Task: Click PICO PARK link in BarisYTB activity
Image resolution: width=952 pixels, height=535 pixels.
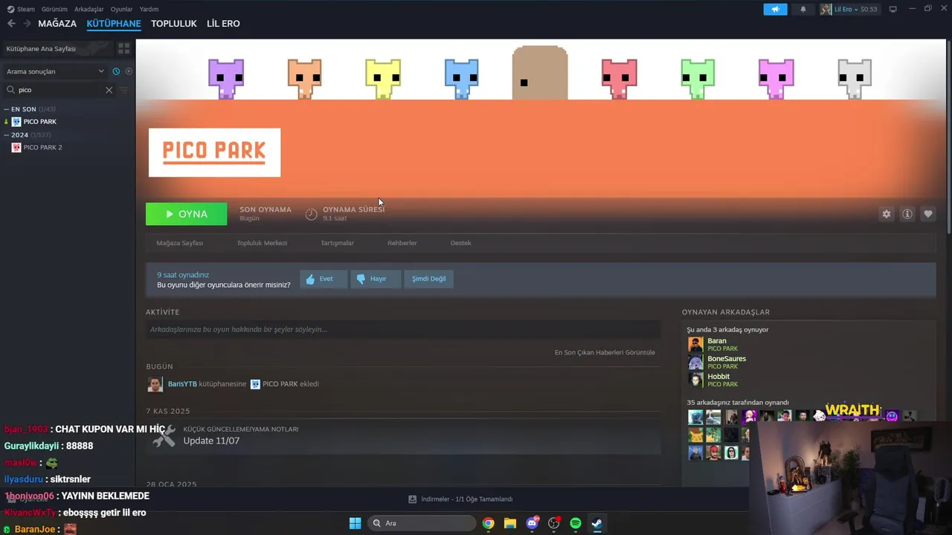Action: tap(280, 384)
